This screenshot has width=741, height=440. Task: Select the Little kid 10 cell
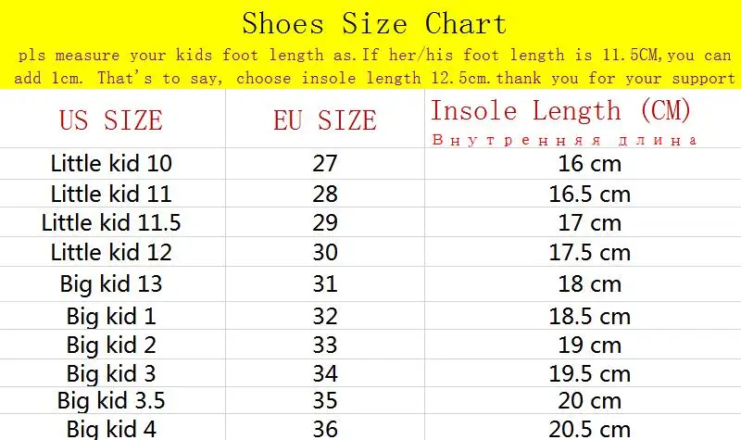pos(111,164)
